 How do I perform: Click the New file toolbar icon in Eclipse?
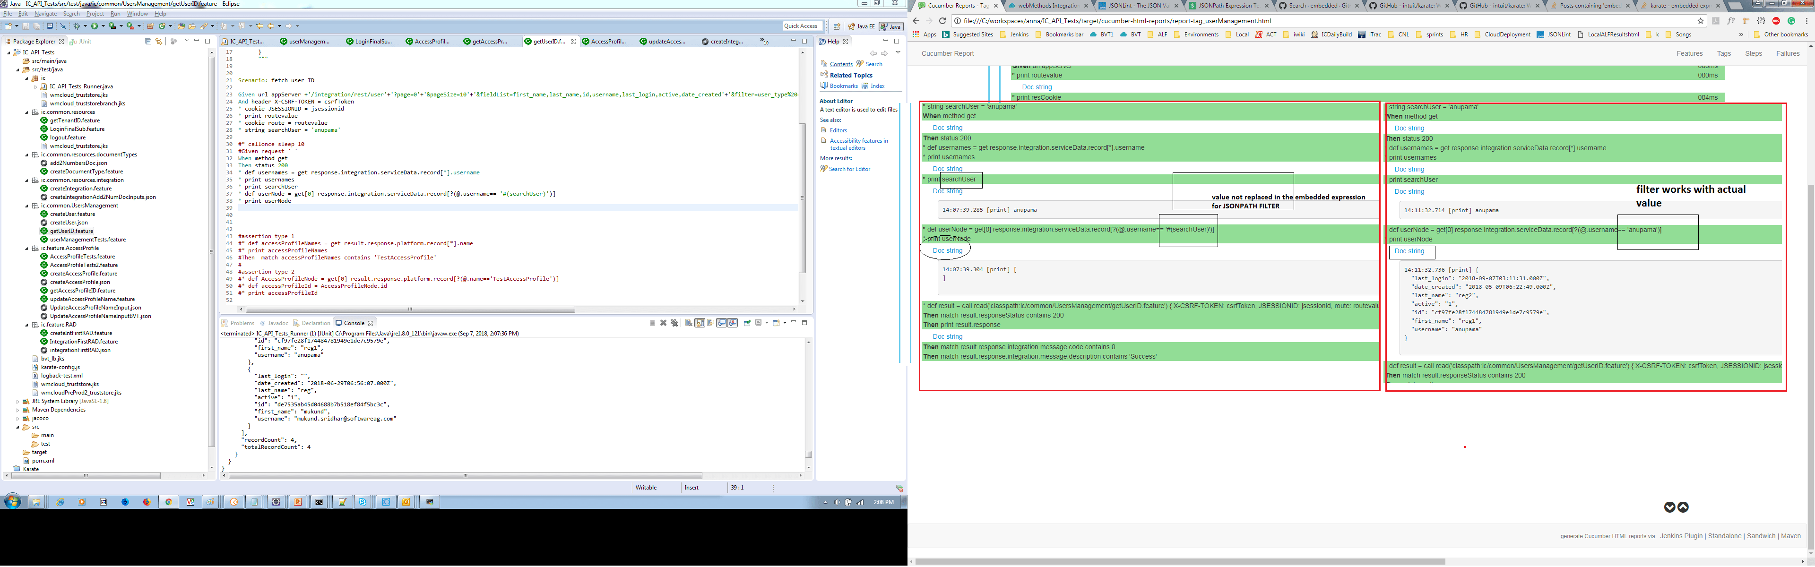tap(9, 26)
